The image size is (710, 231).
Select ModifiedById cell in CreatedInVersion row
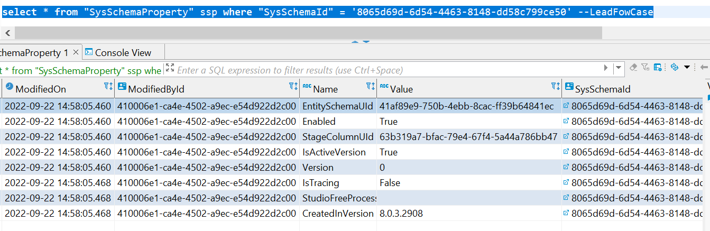(x=207, y=214)
